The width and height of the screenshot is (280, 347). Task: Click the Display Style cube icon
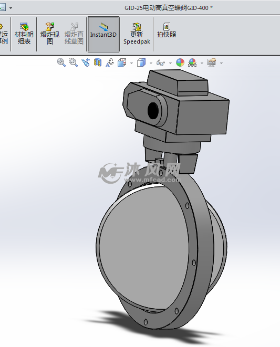(141, 62)
